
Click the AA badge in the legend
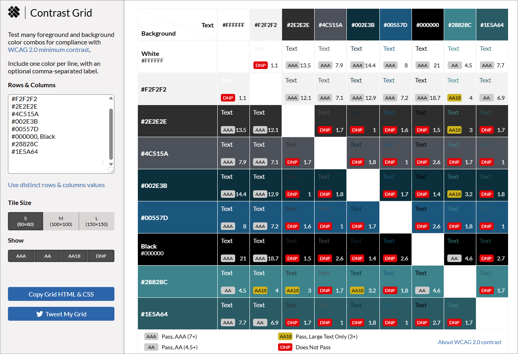tap(151, 347)
